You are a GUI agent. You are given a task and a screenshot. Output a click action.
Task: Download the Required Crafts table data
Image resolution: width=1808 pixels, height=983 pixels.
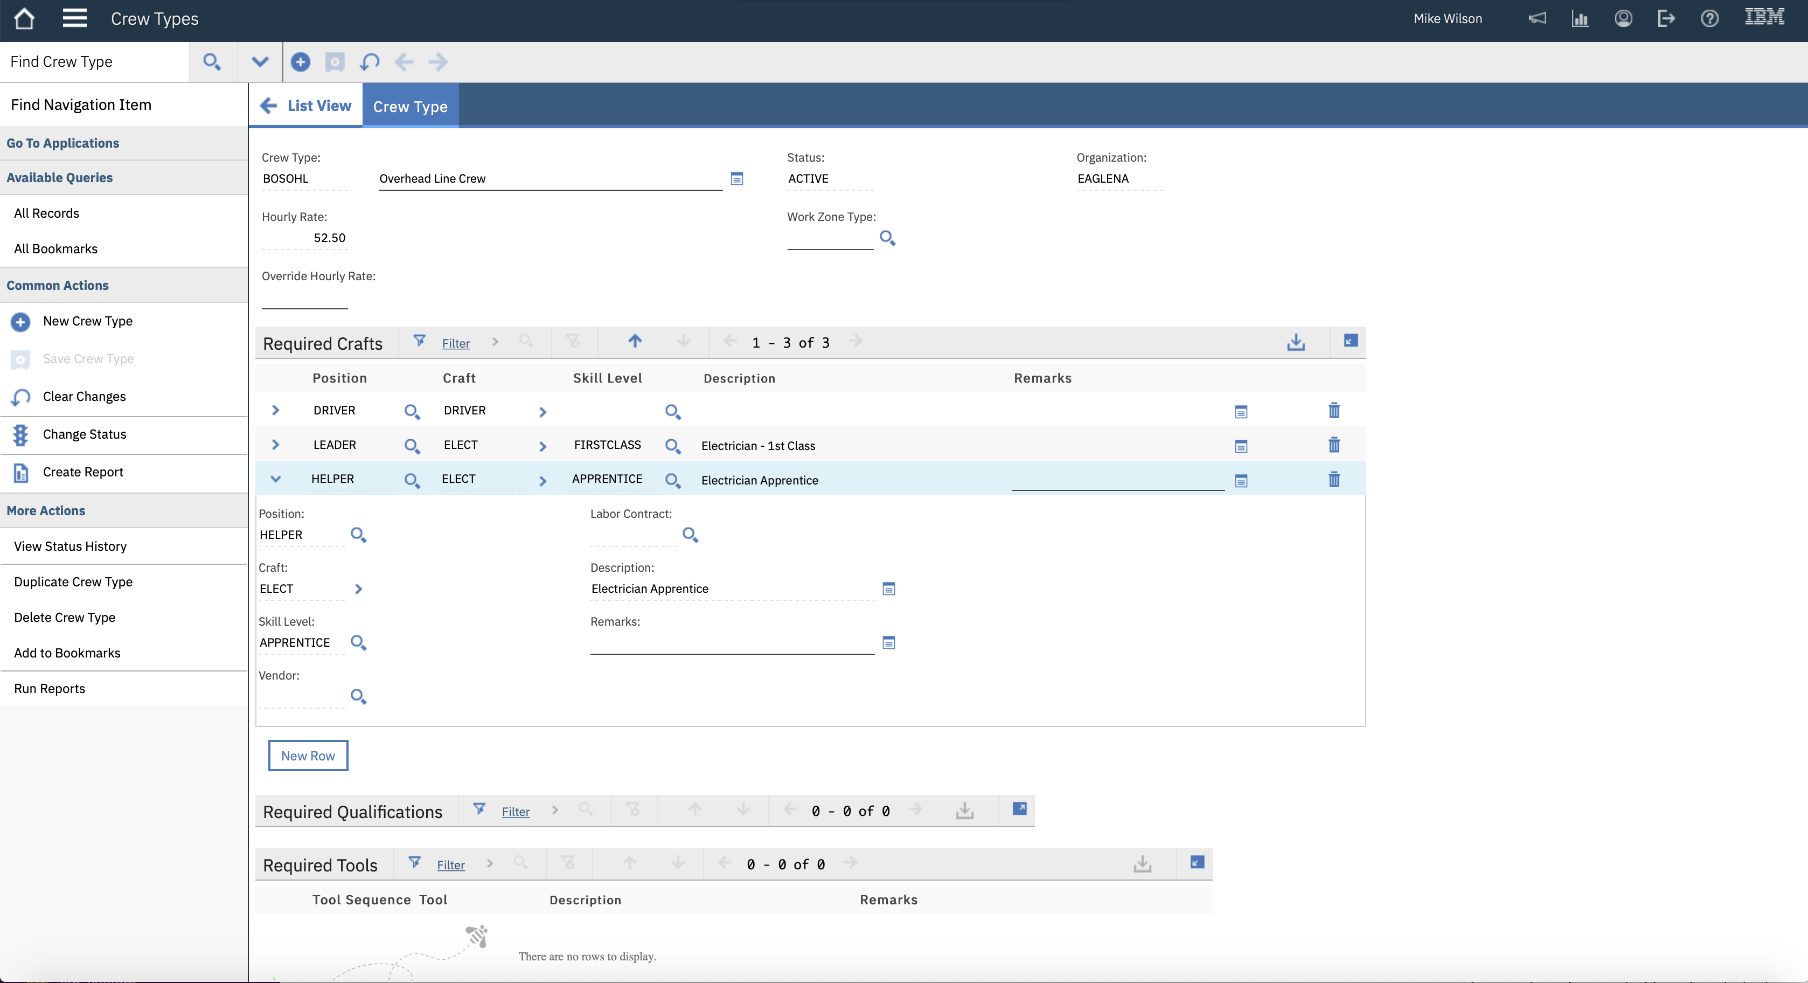(1296, 343)
